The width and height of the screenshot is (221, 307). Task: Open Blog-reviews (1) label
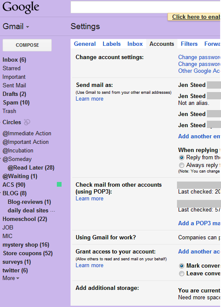pos(29,202)
